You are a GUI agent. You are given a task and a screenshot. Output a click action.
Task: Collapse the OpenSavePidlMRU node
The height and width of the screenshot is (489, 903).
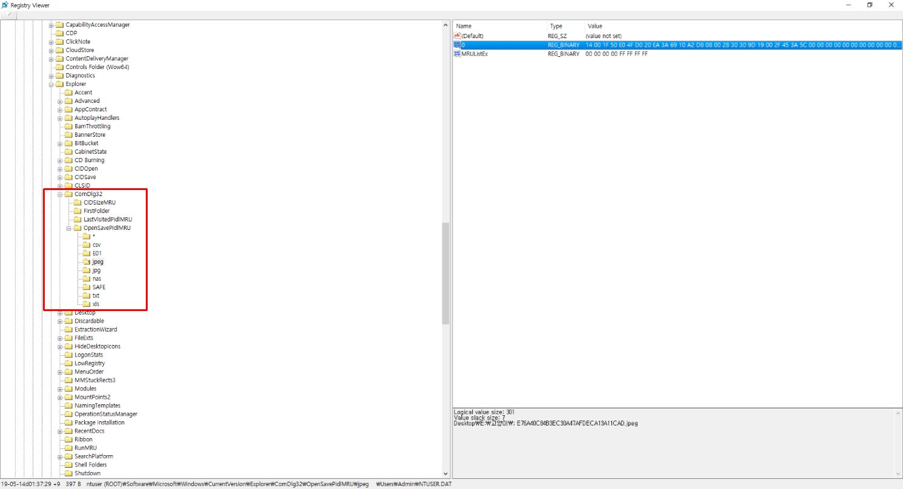tap(68, 228)
